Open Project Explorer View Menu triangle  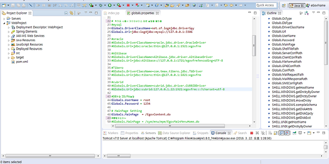point(85,13)
